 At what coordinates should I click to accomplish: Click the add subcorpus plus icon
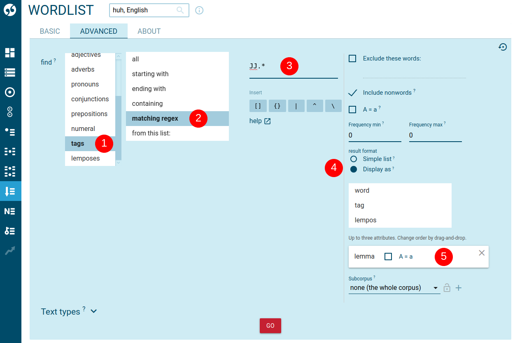pyautogui.click(x=458, y=288)
